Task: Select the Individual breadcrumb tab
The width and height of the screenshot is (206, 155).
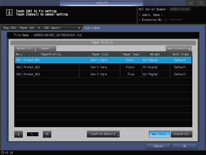Action: pyautogui.click(x=92, y=28)
